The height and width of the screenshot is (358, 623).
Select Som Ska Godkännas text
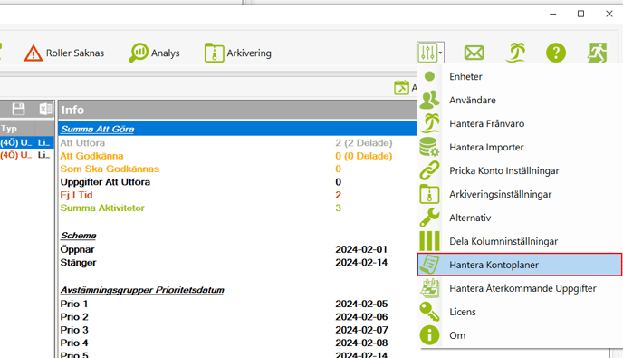pos(110,169)
